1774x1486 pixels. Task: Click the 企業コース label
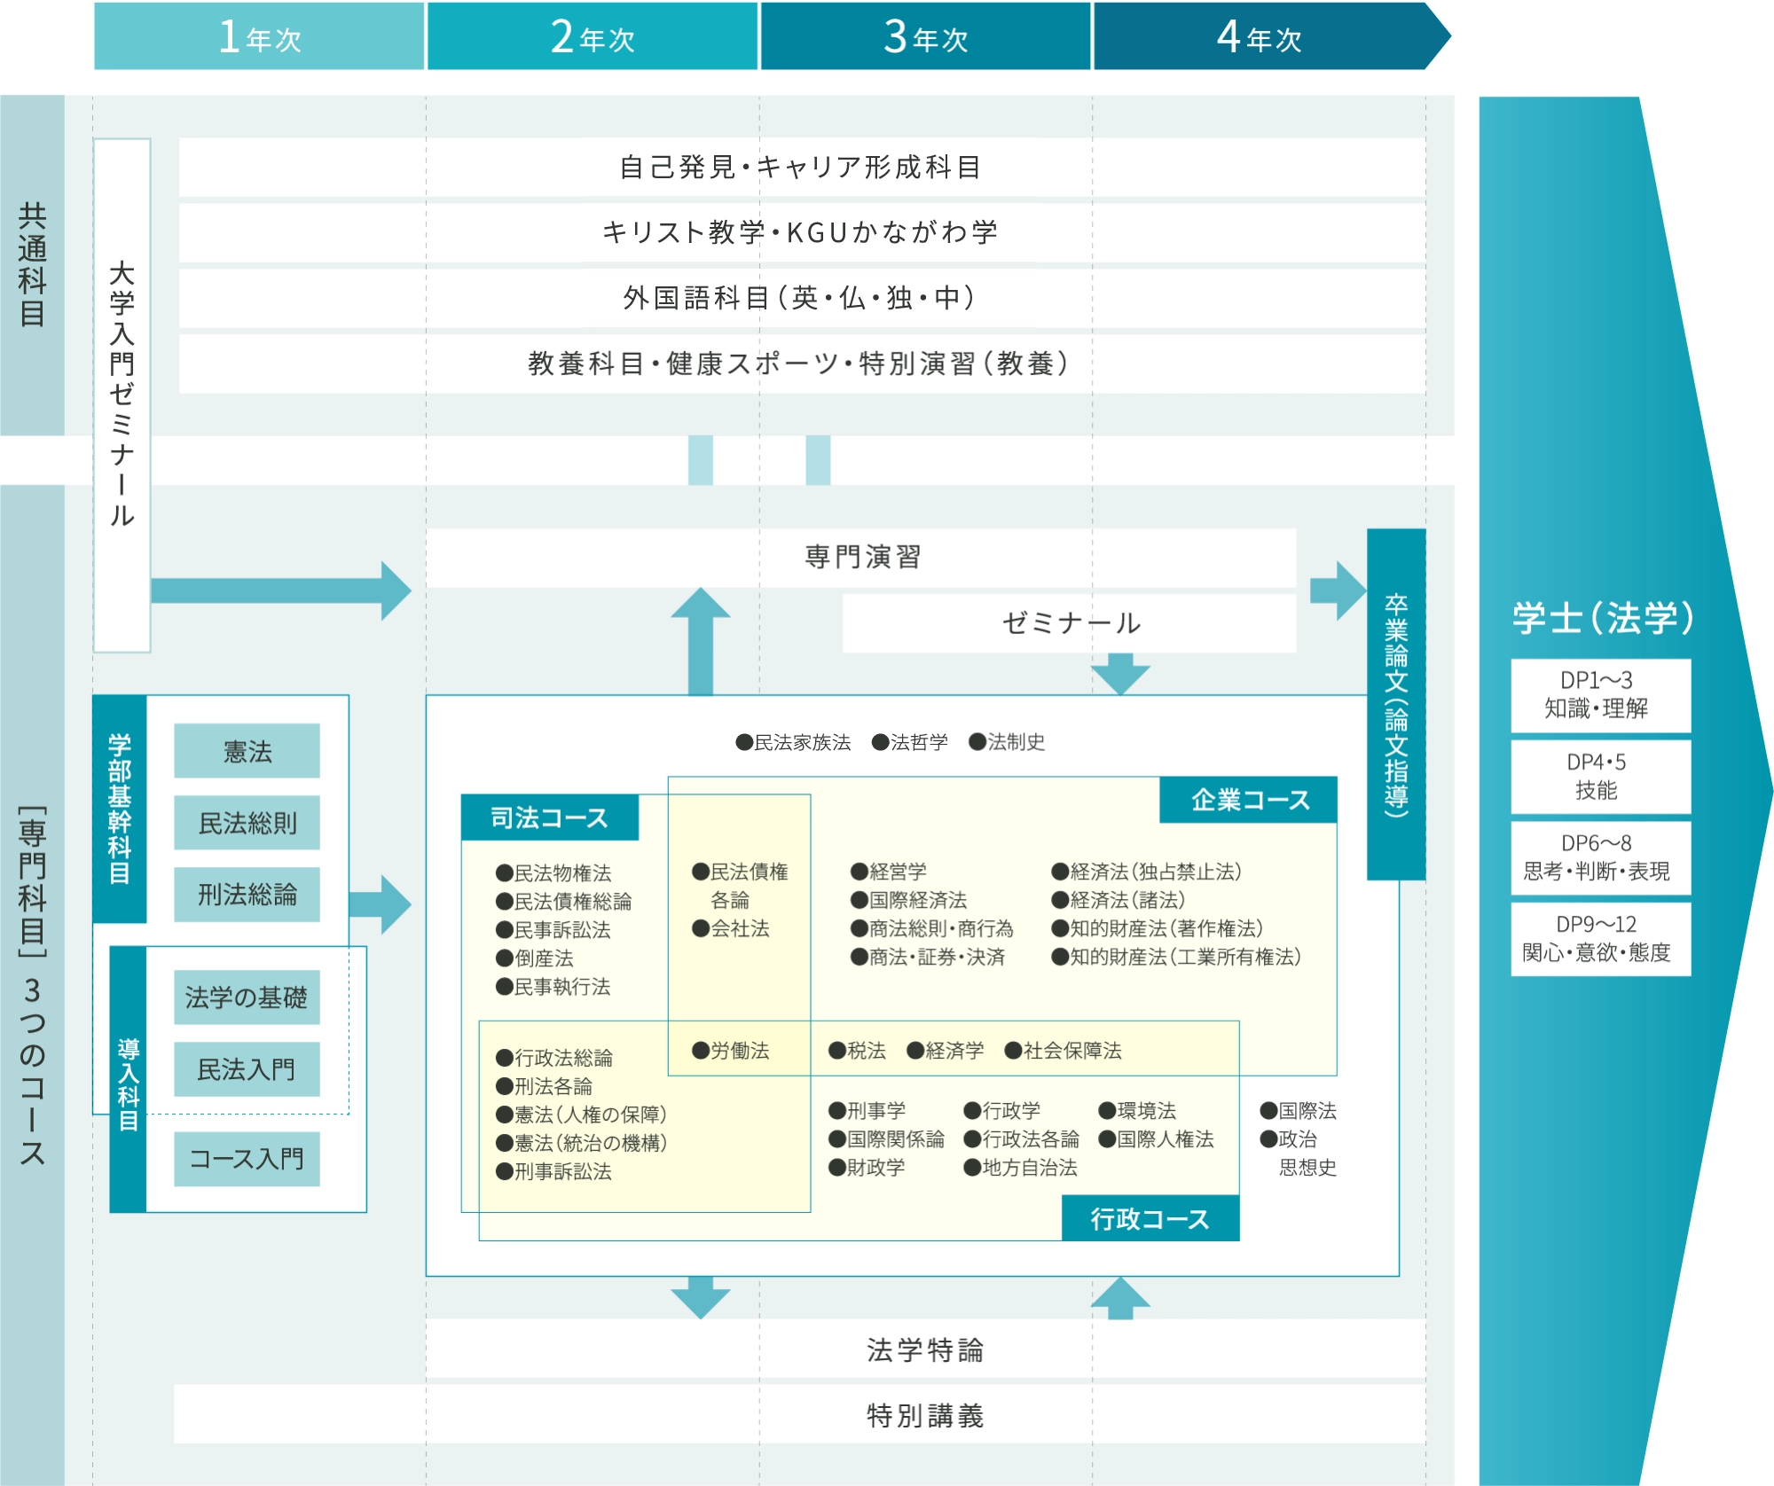pos(1248,800)
